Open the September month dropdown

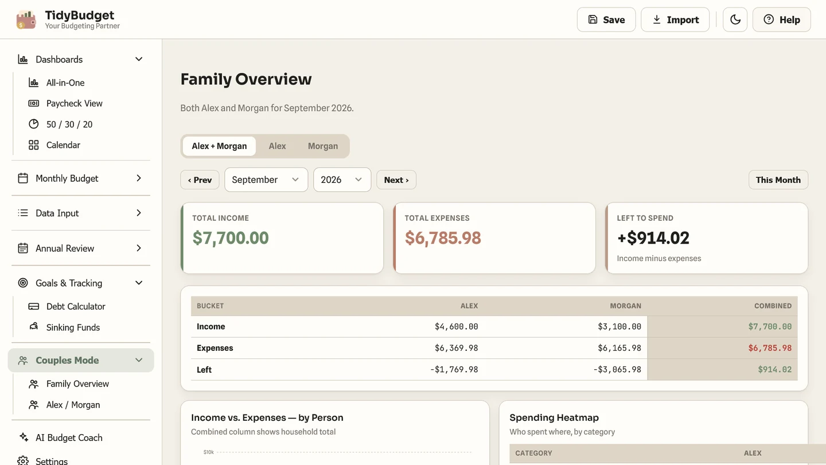coord(266,179)
